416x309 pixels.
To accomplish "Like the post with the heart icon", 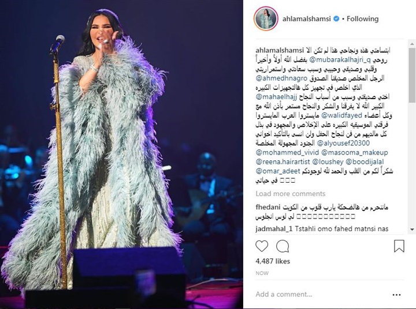I will click(262, 246).
